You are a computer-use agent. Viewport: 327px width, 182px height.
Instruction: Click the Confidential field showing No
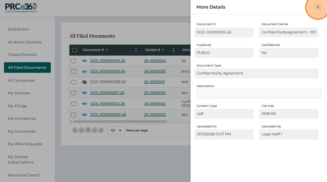point(288,53)
